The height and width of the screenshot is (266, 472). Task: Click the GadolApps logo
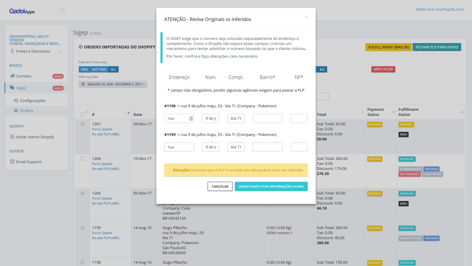click(22, 11)
